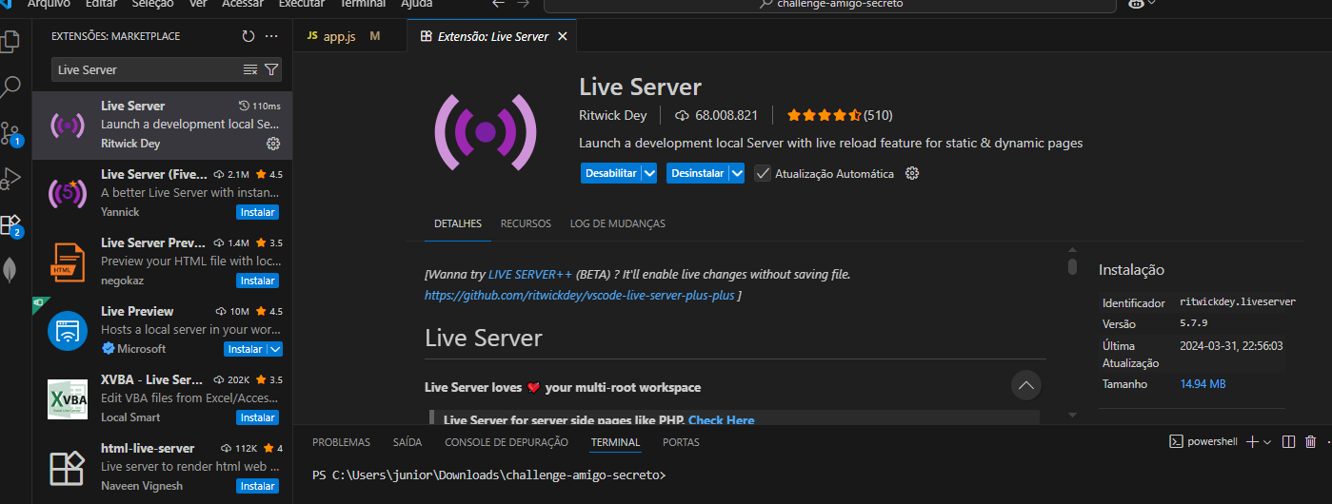Open the Source Control view
The image size is (1332, 504).
click(x=10, y=133)
